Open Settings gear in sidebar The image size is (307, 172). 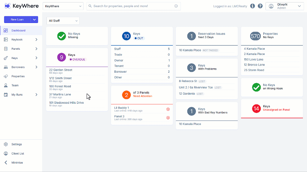point(6,144)
